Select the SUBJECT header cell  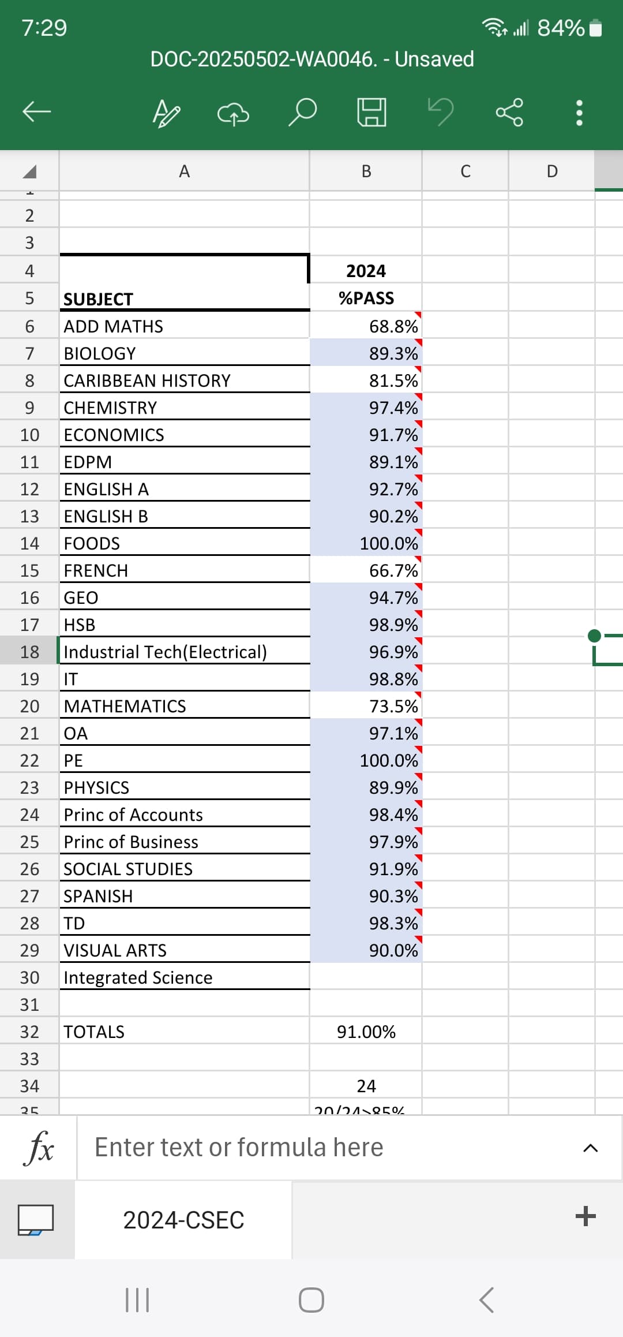point(185,298)
